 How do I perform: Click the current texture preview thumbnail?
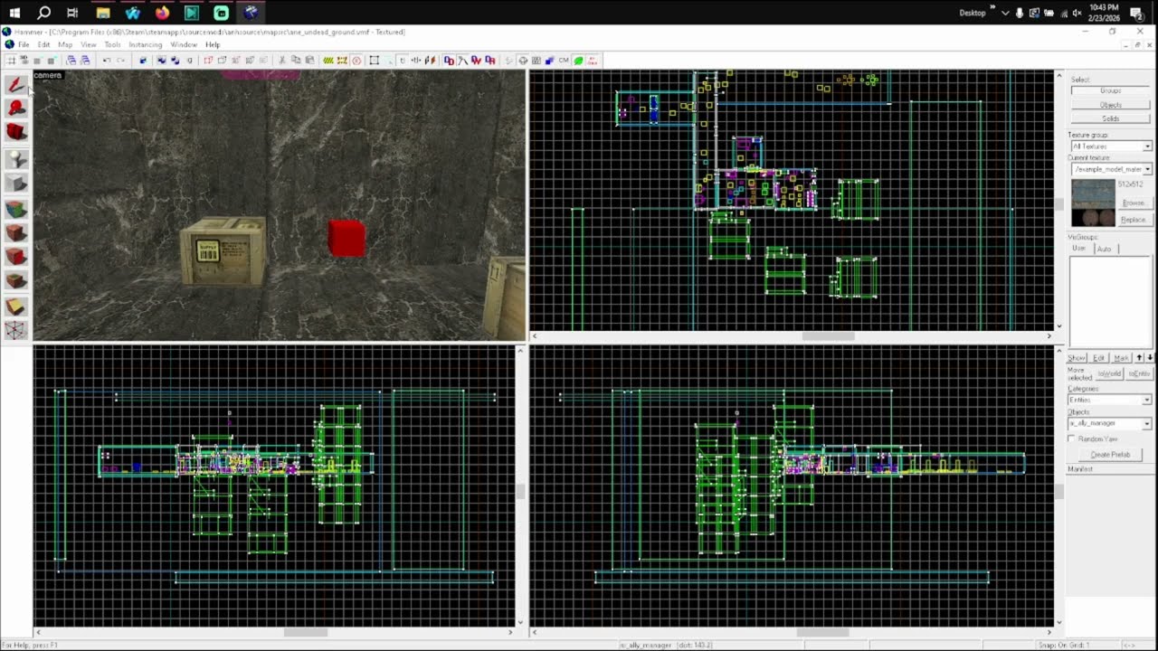(x=1093, y=203)
